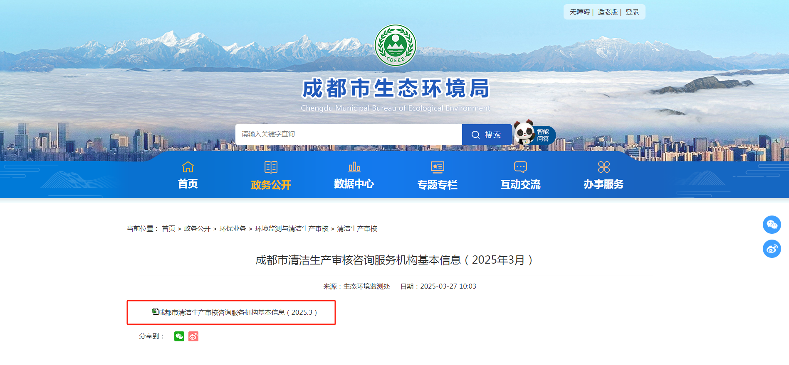Share to Weibo via red icon

pyautogui.click(x=193, y=336)
